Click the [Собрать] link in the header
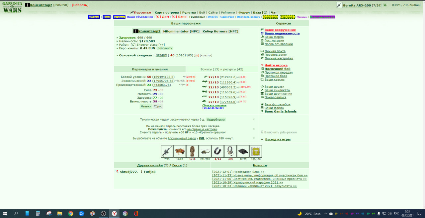Screen dimensions: 425x218 [x=80, y=5]
